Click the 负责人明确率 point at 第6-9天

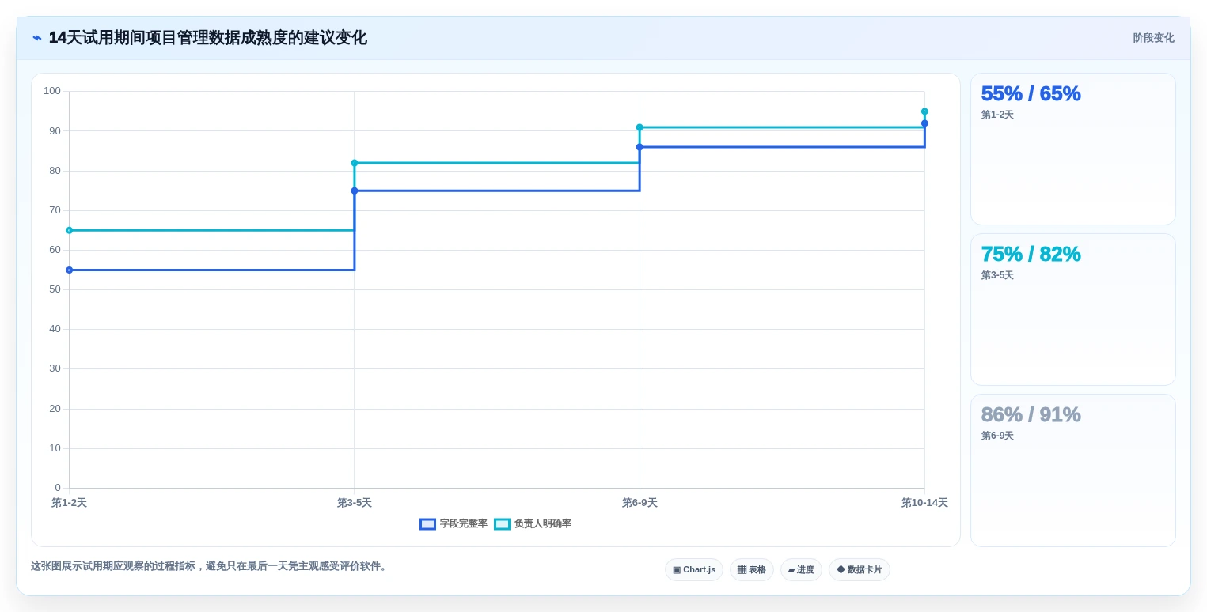tap(640, 127)
